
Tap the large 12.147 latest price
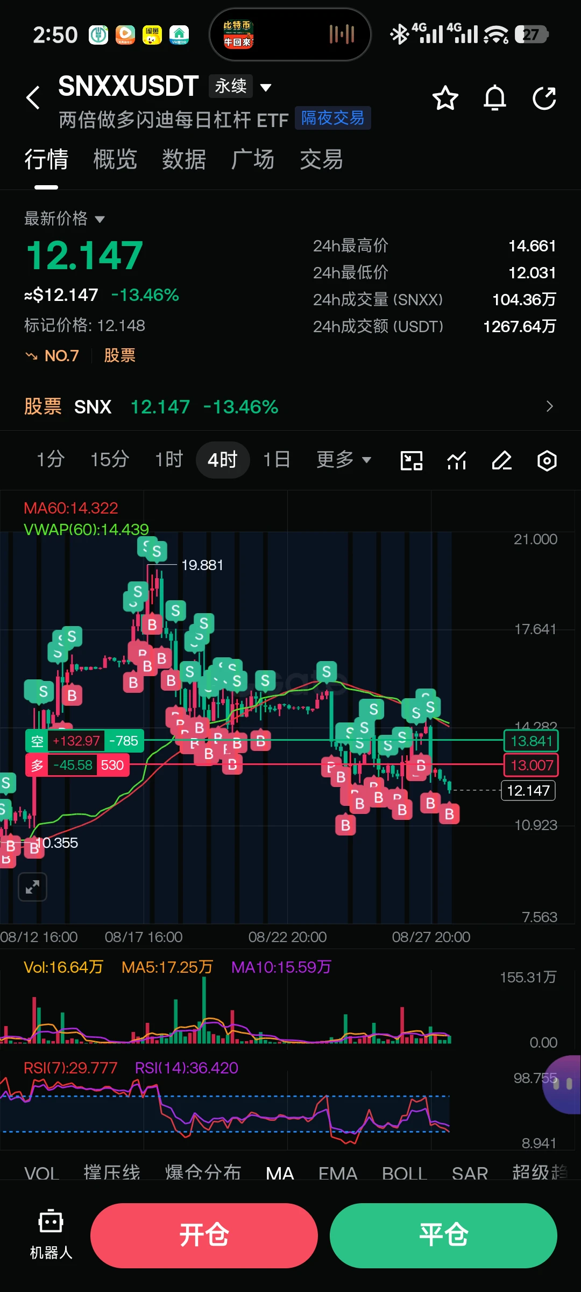pyautogui.click(x=85, y=255)
